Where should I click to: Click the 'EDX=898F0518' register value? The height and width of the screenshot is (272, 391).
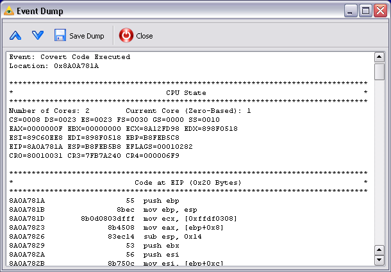coord(211,129)
